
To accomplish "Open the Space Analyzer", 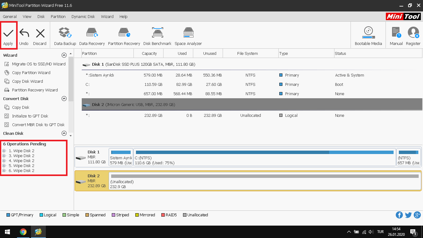I will coord(188,36).
